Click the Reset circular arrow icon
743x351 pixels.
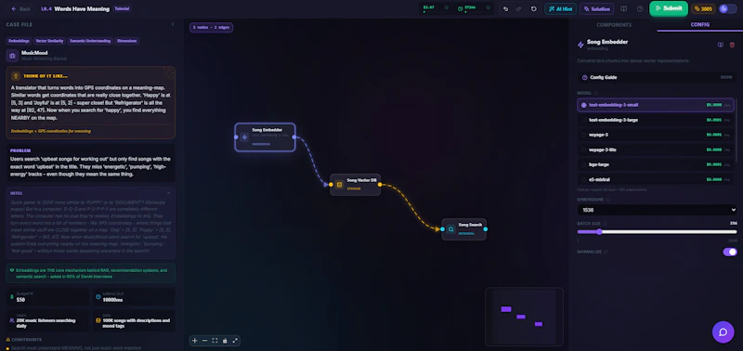(533, 9)
